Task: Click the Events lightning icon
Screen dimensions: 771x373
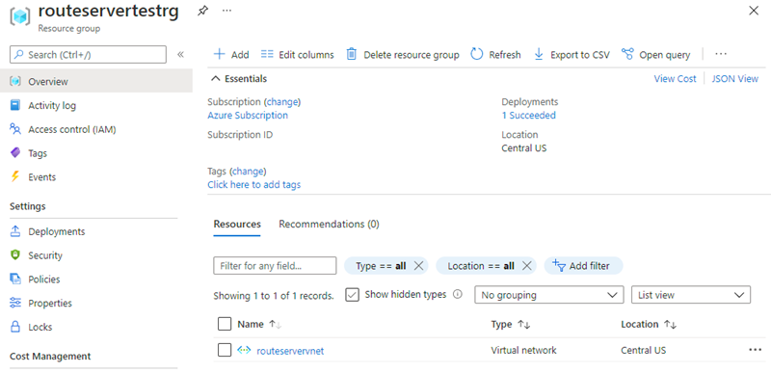Action: [15, 177]
